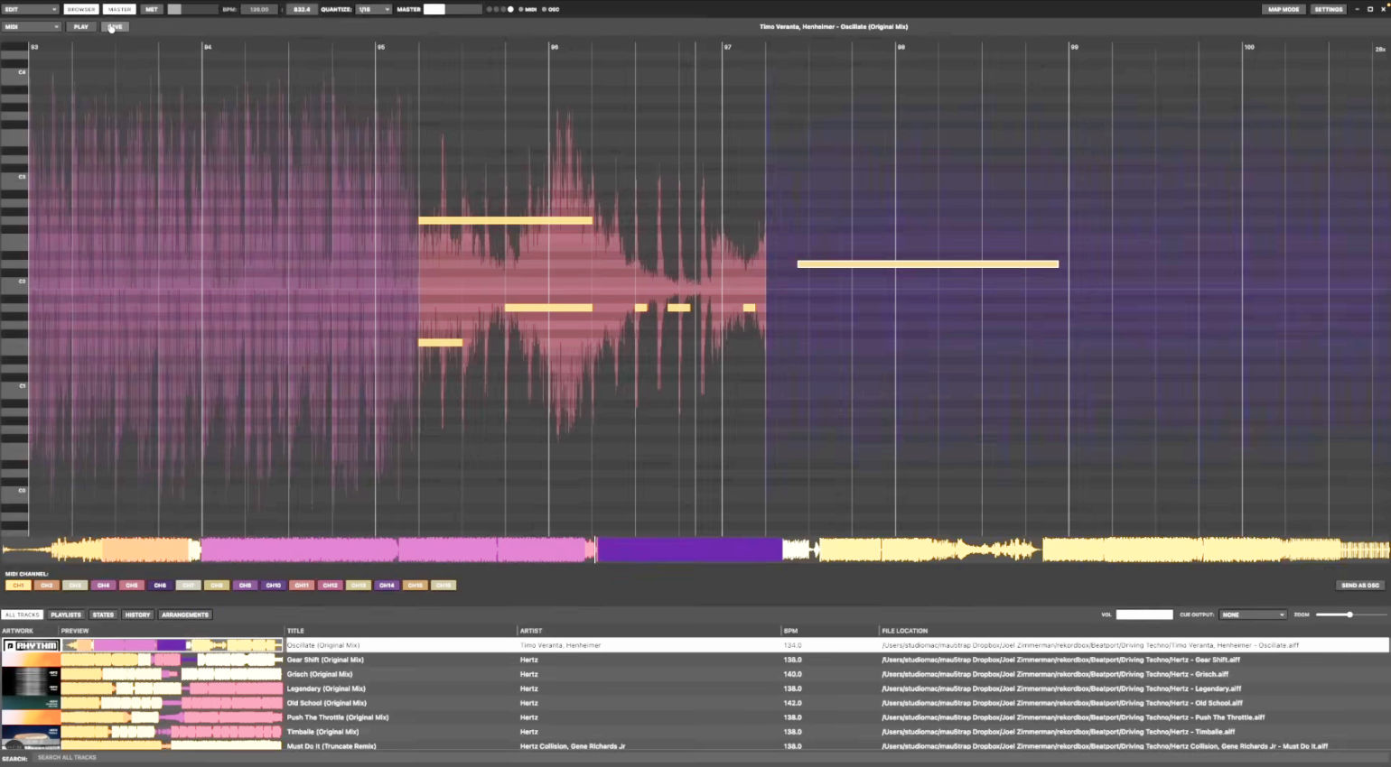Select the Gear Shift (Original Mix) track
This screenshot has width=1391, height=767.
tap(325, 660)
